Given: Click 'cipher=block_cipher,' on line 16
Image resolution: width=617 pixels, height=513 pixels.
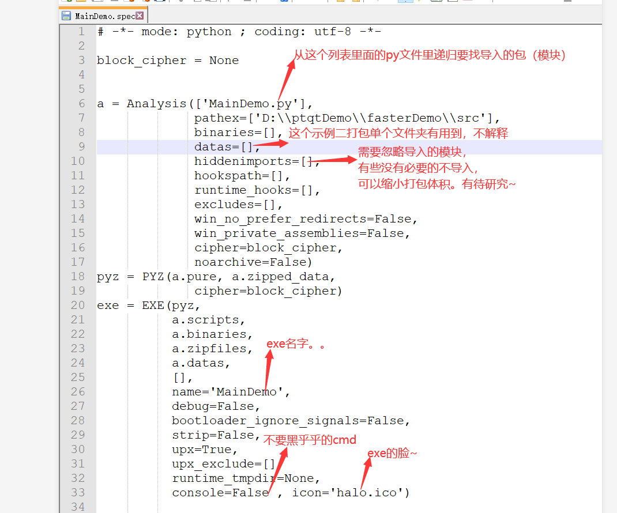Looking at the screenshot, I should [x=268, y=248].
